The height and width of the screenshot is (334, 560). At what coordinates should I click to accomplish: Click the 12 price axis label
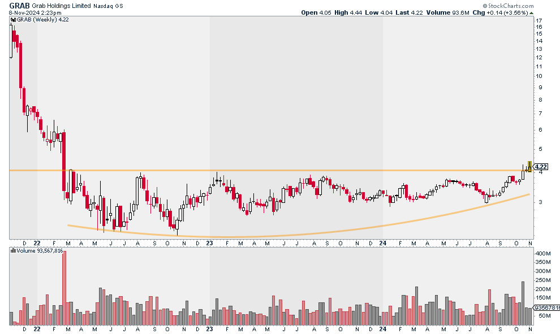click(x=539, y=58)
